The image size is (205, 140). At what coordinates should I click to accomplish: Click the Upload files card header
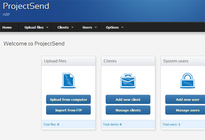pos(68,61)
